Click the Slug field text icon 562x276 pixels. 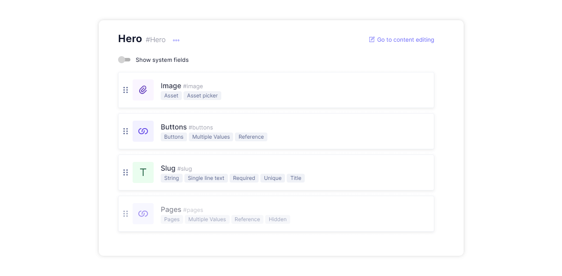[143, 172]
